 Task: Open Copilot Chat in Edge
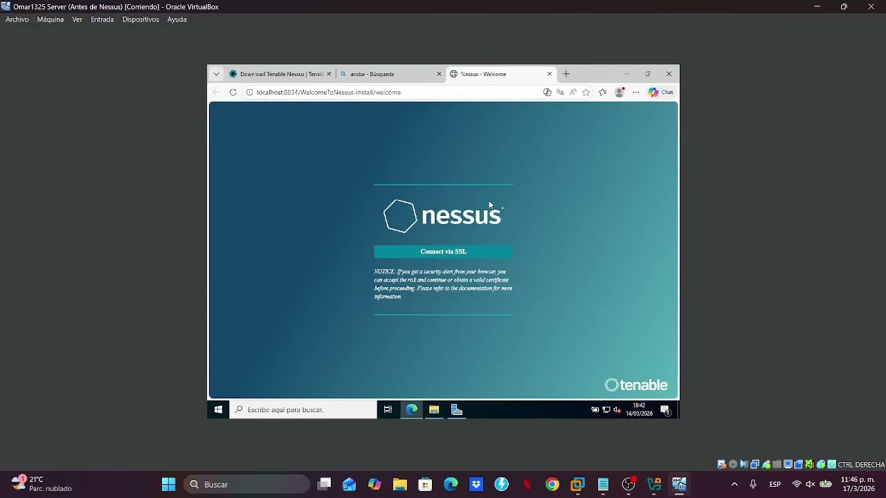(661, 92)
